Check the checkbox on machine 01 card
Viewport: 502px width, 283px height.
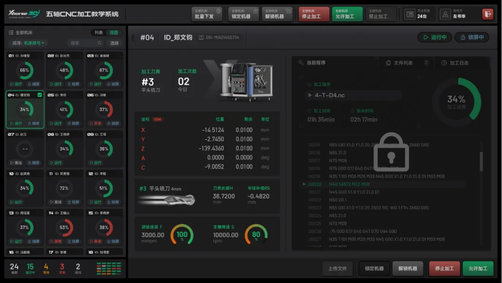coord(40,56)
